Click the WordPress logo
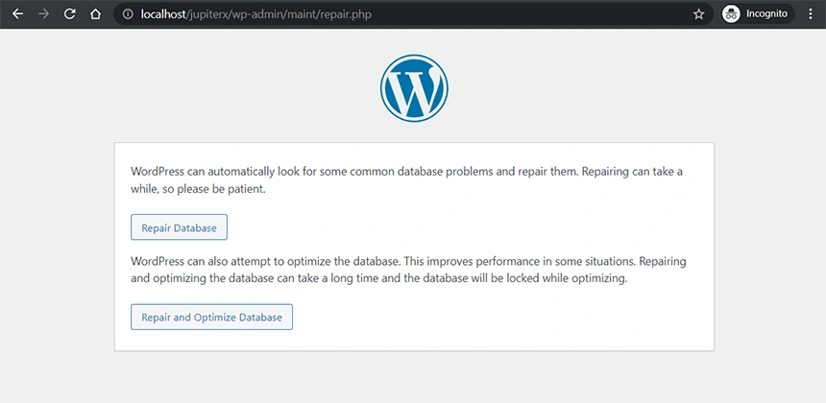 (x=414, y=89)
